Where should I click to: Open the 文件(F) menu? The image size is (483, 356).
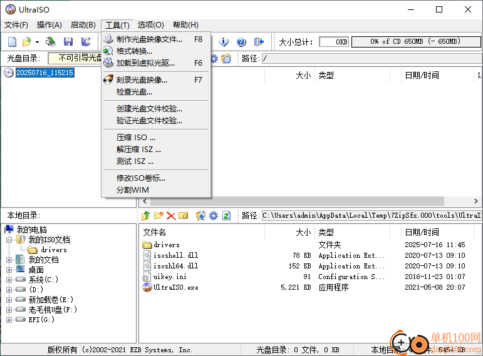[16, 25]
